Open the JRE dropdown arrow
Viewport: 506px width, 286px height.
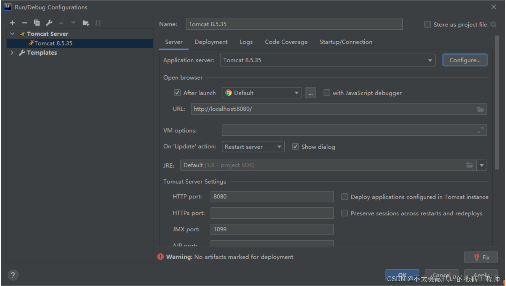point(482,165)
